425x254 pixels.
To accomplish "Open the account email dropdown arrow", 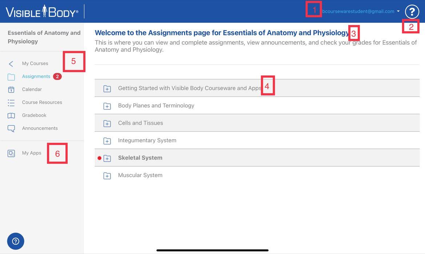I will [398, 11].
